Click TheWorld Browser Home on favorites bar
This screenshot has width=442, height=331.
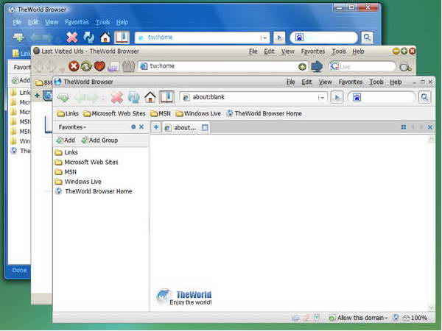pos(264,113)
